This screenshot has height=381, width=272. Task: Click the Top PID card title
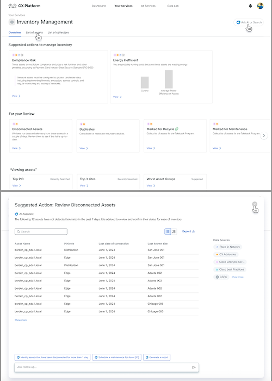(x=18, y=179)
